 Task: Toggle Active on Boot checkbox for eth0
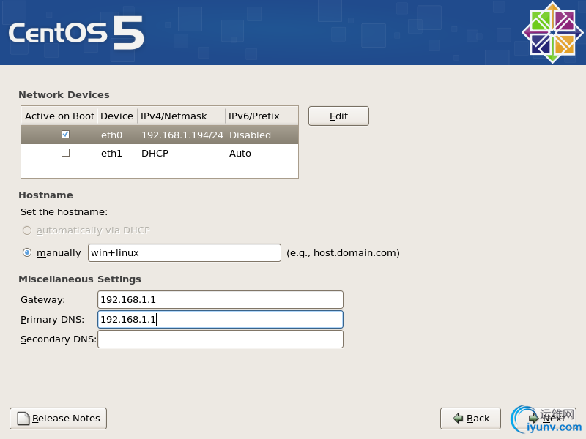tap(65, 135)
